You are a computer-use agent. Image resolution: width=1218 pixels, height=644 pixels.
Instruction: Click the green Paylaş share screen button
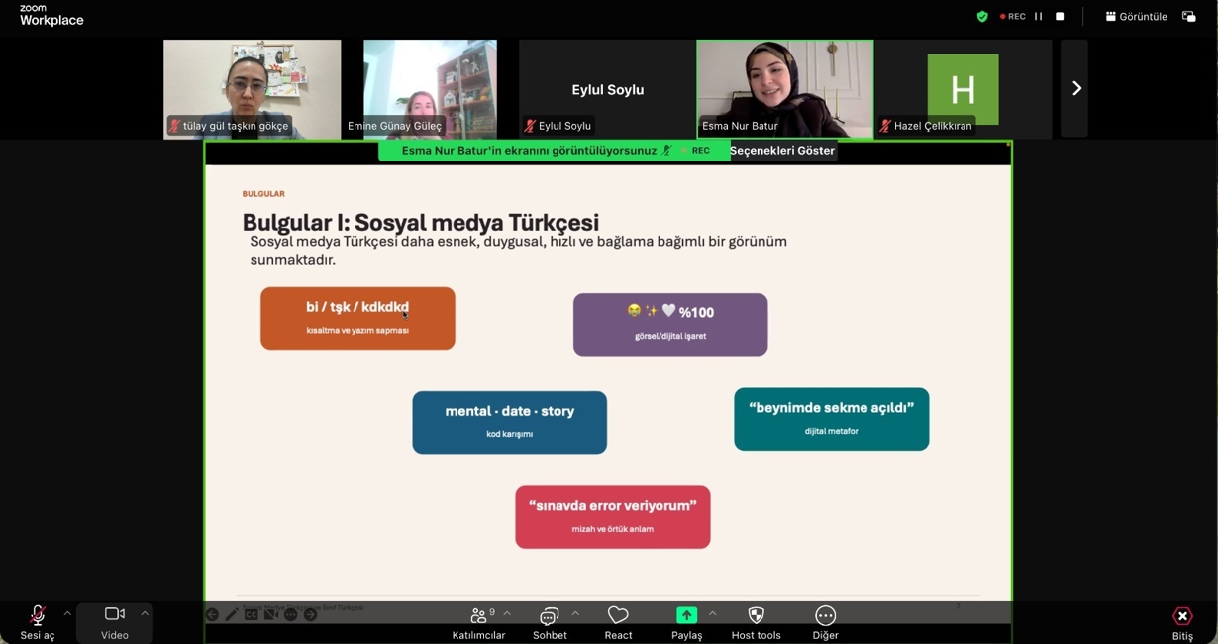coord(686,623)
